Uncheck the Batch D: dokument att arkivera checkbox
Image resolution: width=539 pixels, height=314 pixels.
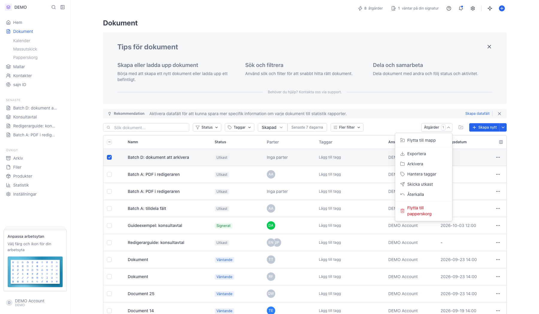pos(109,157)
